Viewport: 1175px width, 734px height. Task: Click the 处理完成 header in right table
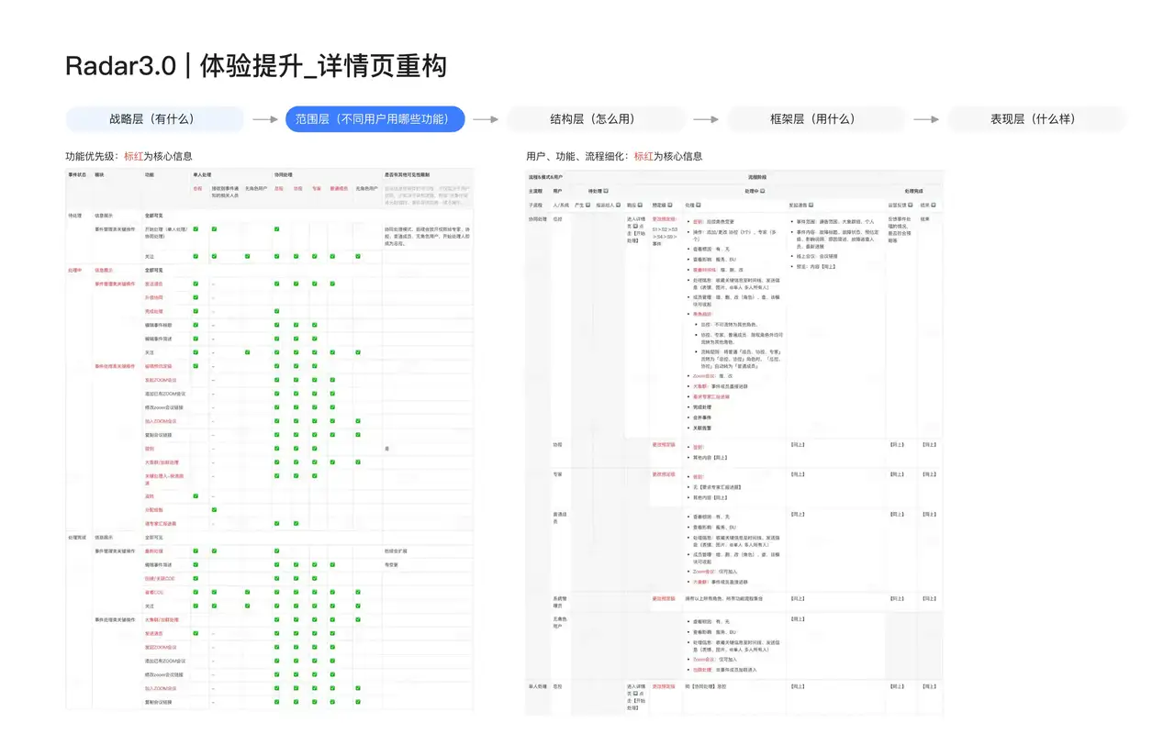pyautogui.click(x=913, y=190)
